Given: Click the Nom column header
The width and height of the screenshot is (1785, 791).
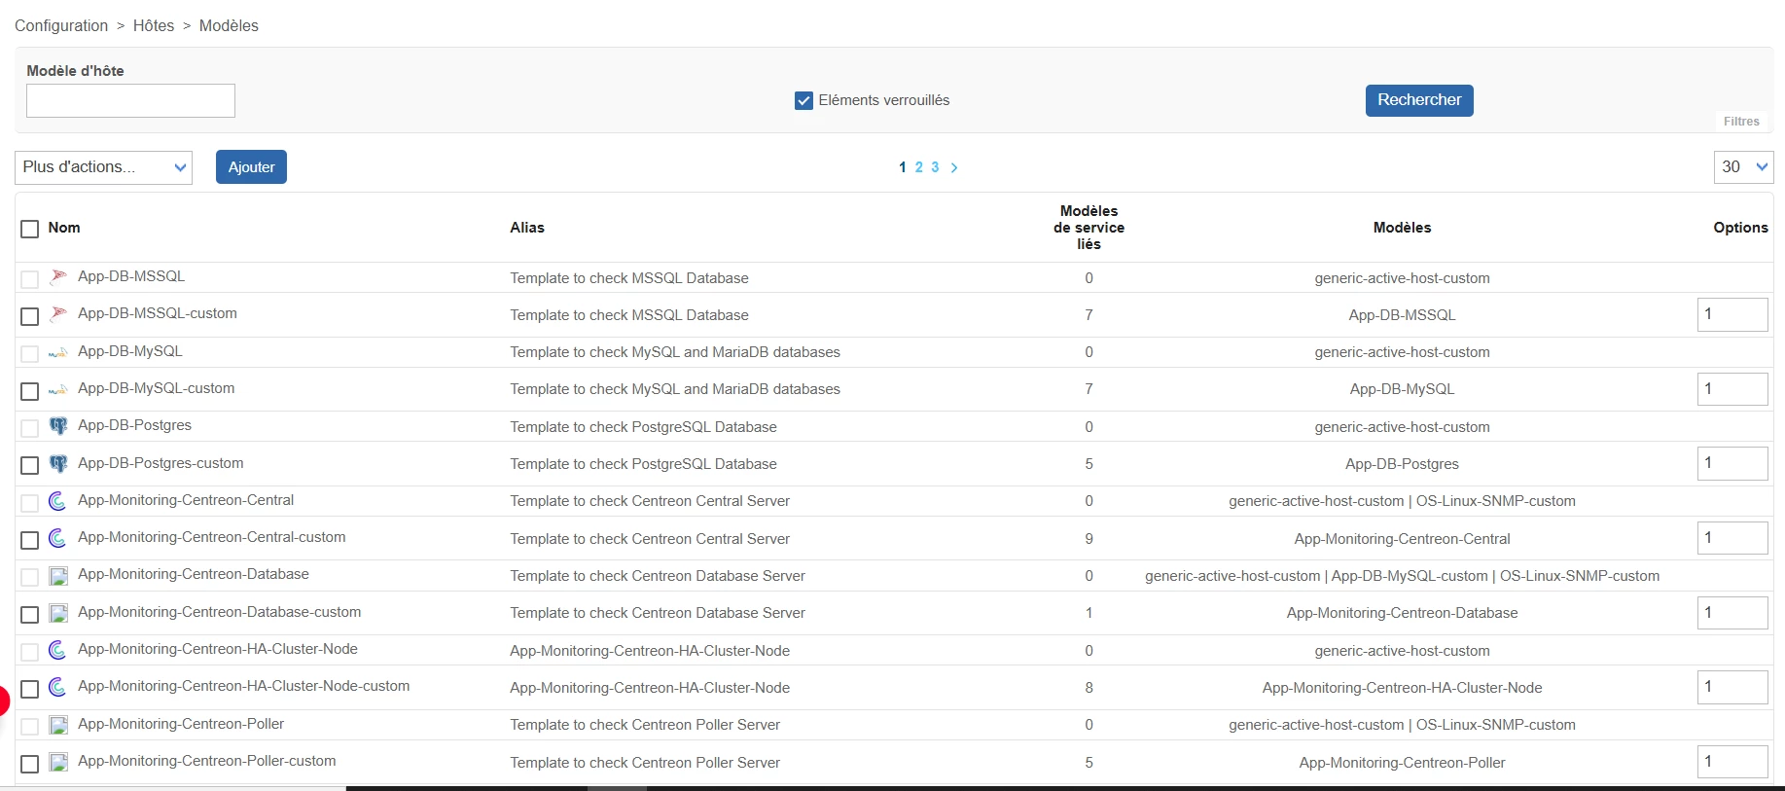Looking at the screenshot, I should click(x=64, y=228).
